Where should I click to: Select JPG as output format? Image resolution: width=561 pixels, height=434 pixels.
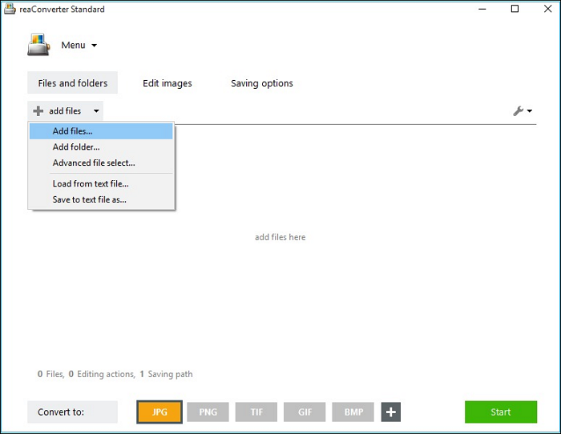click(x=159, y=412)
